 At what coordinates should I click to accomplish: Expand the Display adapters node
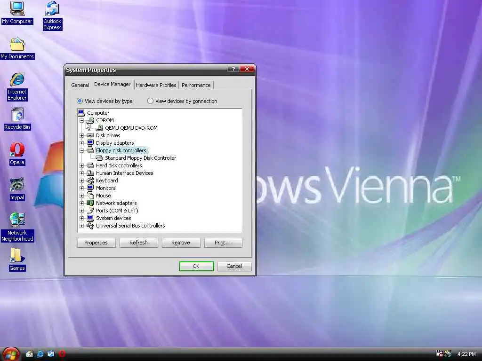coord(81,143)
